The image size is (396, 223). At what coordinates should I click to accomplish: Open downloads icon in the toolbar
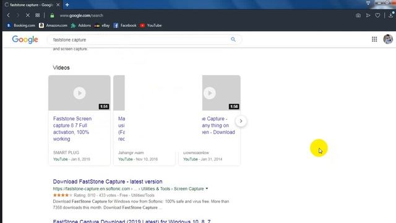point(390,15)
